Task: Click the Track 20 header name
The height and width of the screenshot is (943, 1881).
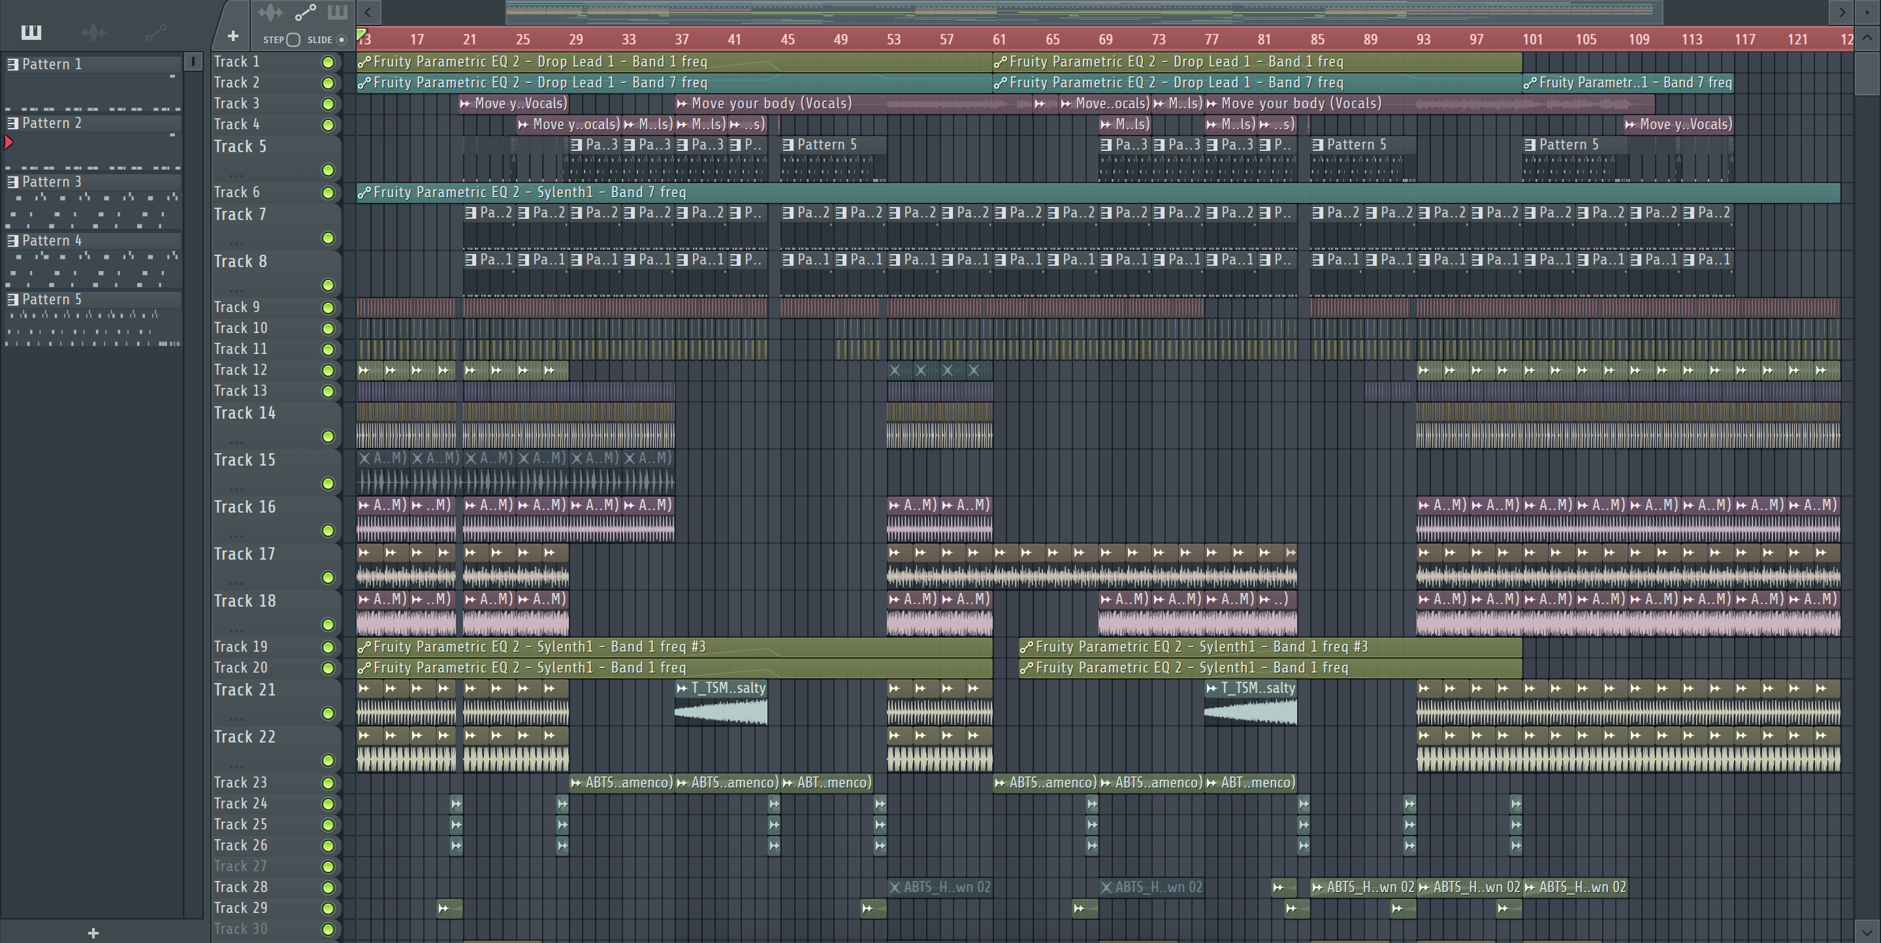Action: click(x=240, y=668)
